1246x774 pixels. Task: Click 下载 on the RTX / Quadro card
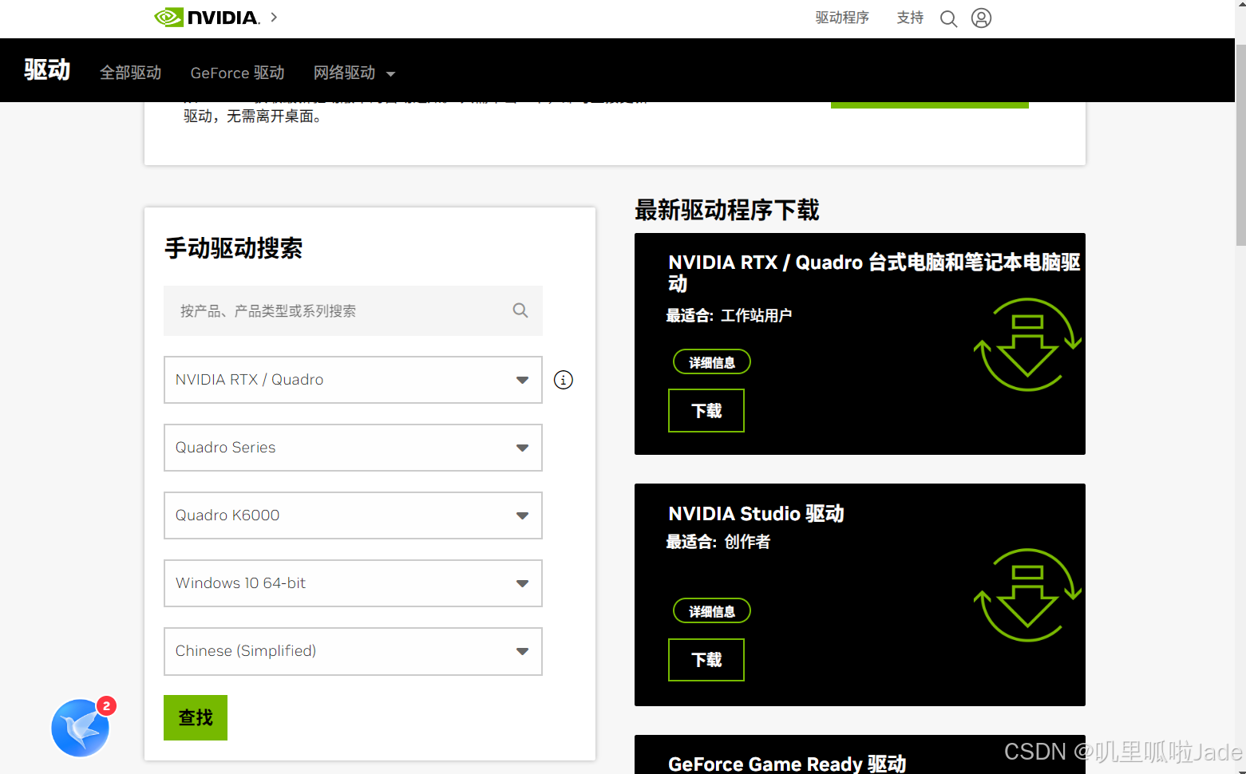click(x=706, y=410)
